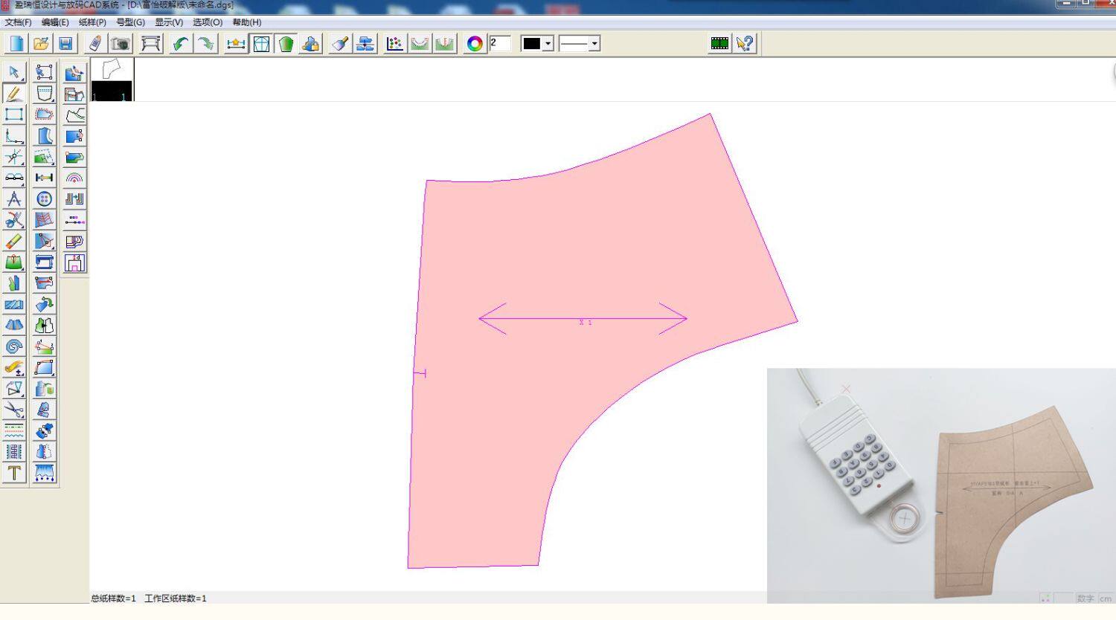The height and width of the screenshot is (620, 1116).
Task: Activate the text T tool
Action: (x=14, y=473)
